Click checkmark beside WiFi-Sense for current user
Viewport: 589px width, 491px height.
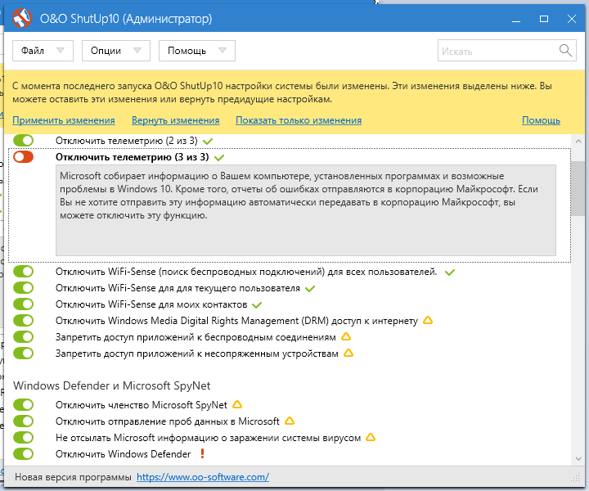click(x=310, y=289)
